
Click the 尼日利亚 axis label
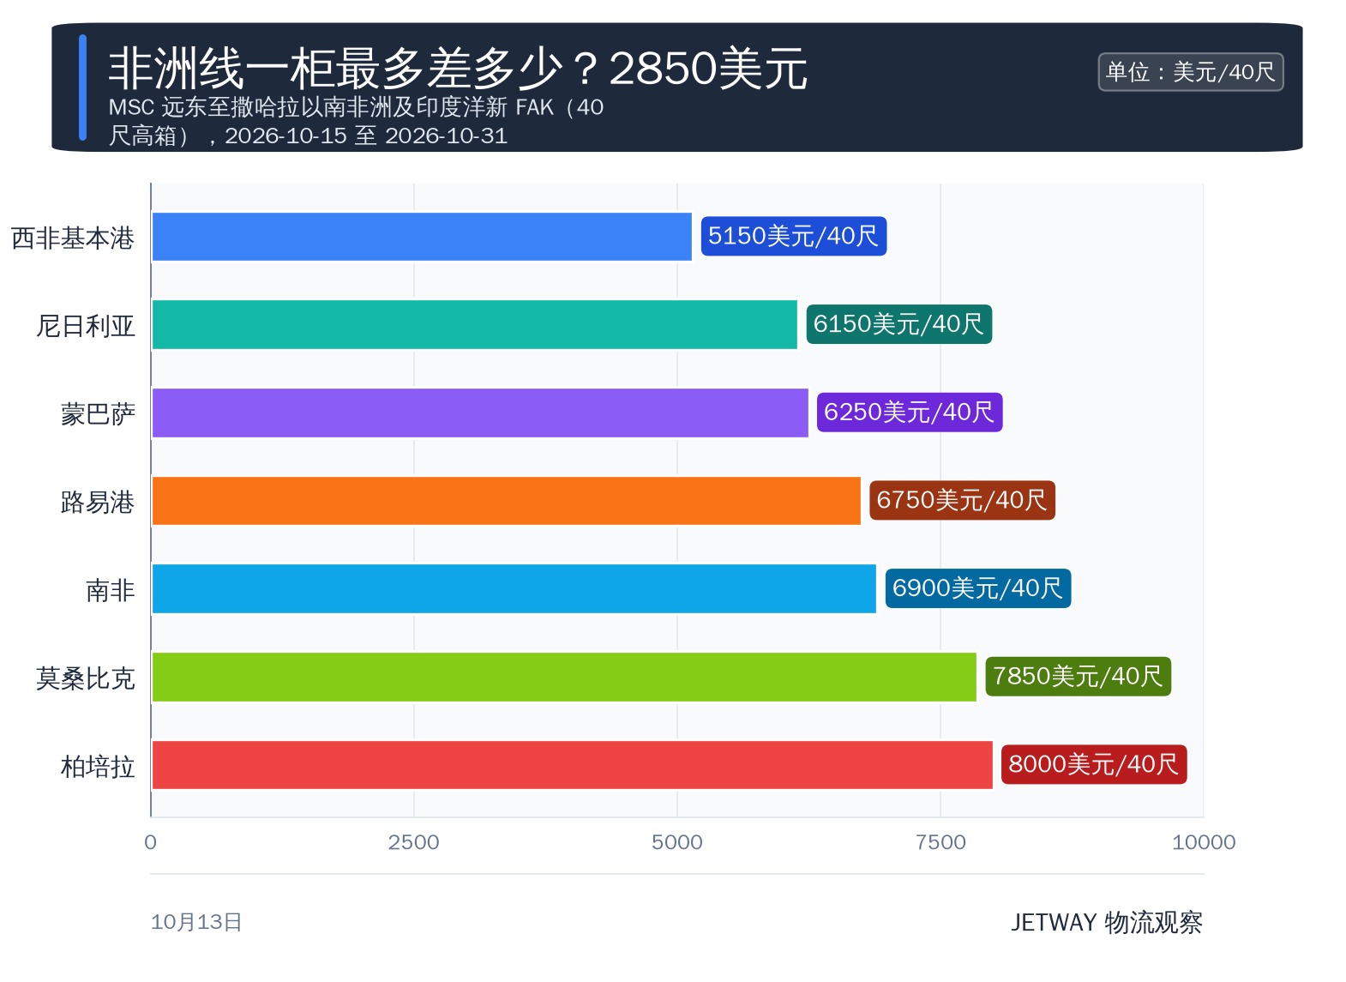[x=86, y=326]
